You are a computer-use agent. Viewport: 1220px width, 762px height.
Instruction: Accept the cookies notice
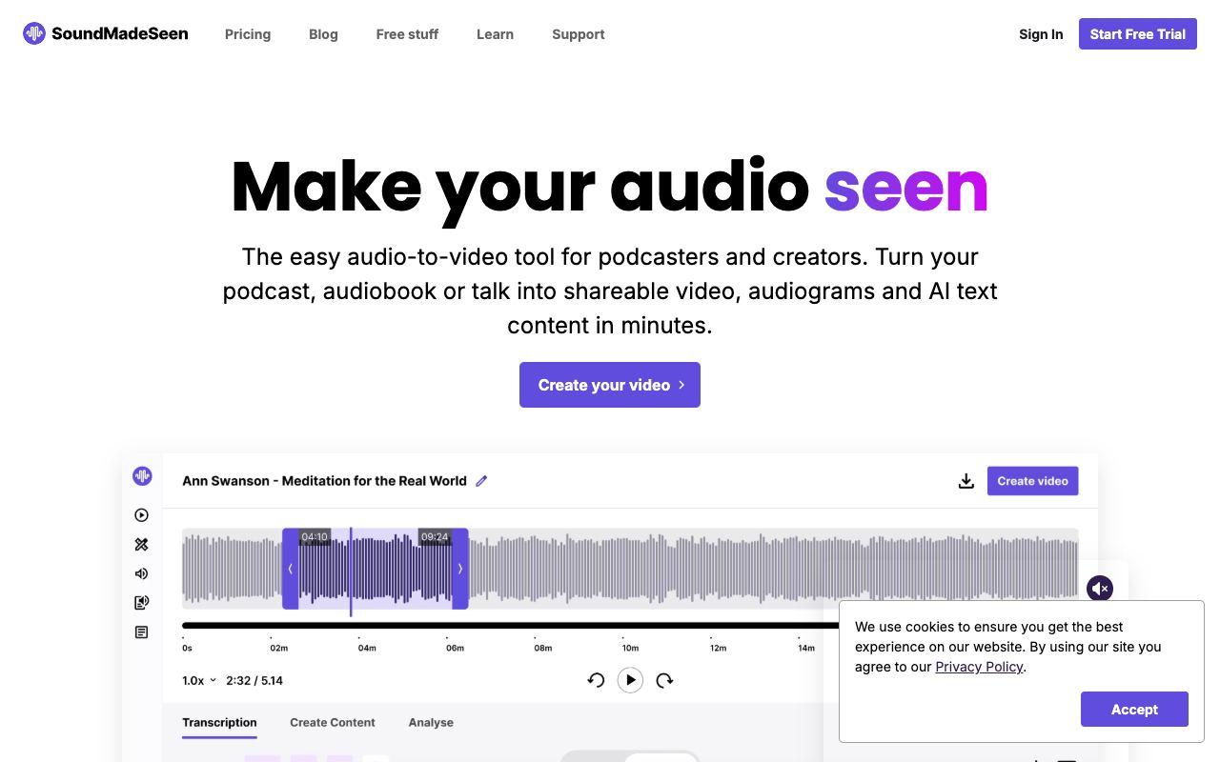tap(1134, 710)
